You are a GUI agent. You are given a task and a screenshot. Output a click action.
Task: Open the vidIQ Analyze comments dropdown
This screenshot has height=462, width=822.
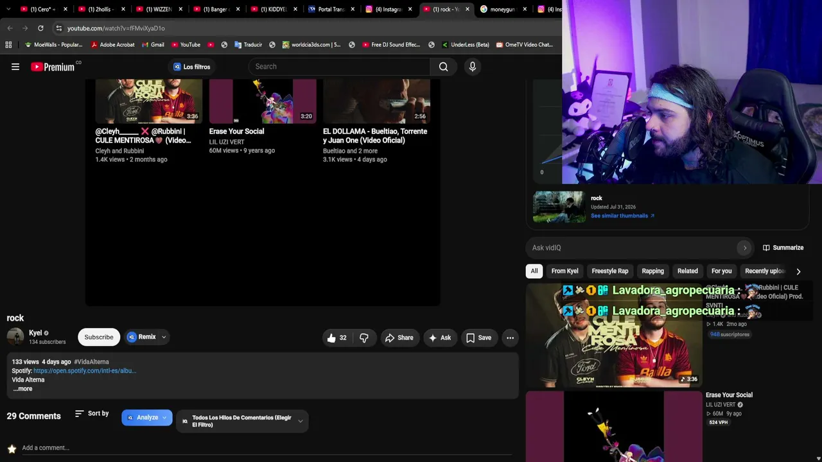point(147,418)
